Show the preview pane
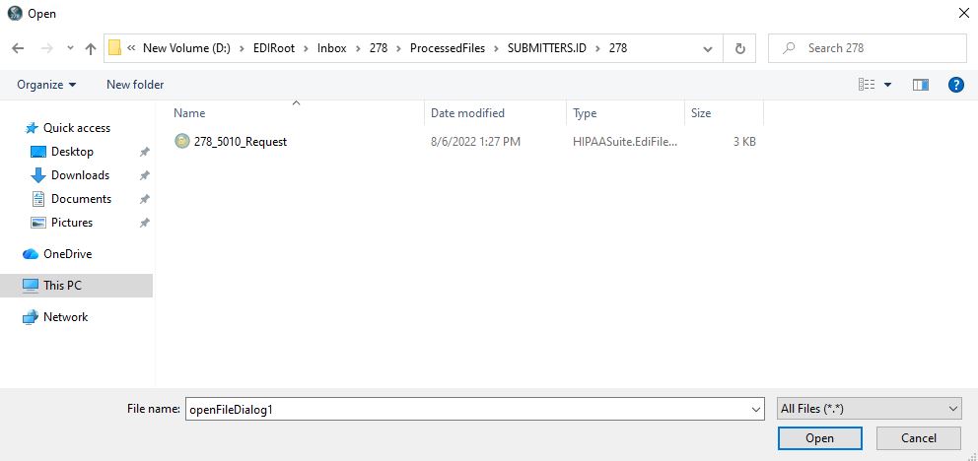 point(921,85)
